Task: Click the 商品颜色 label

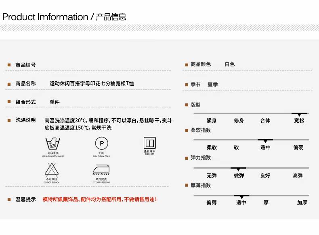Action: 201,64
